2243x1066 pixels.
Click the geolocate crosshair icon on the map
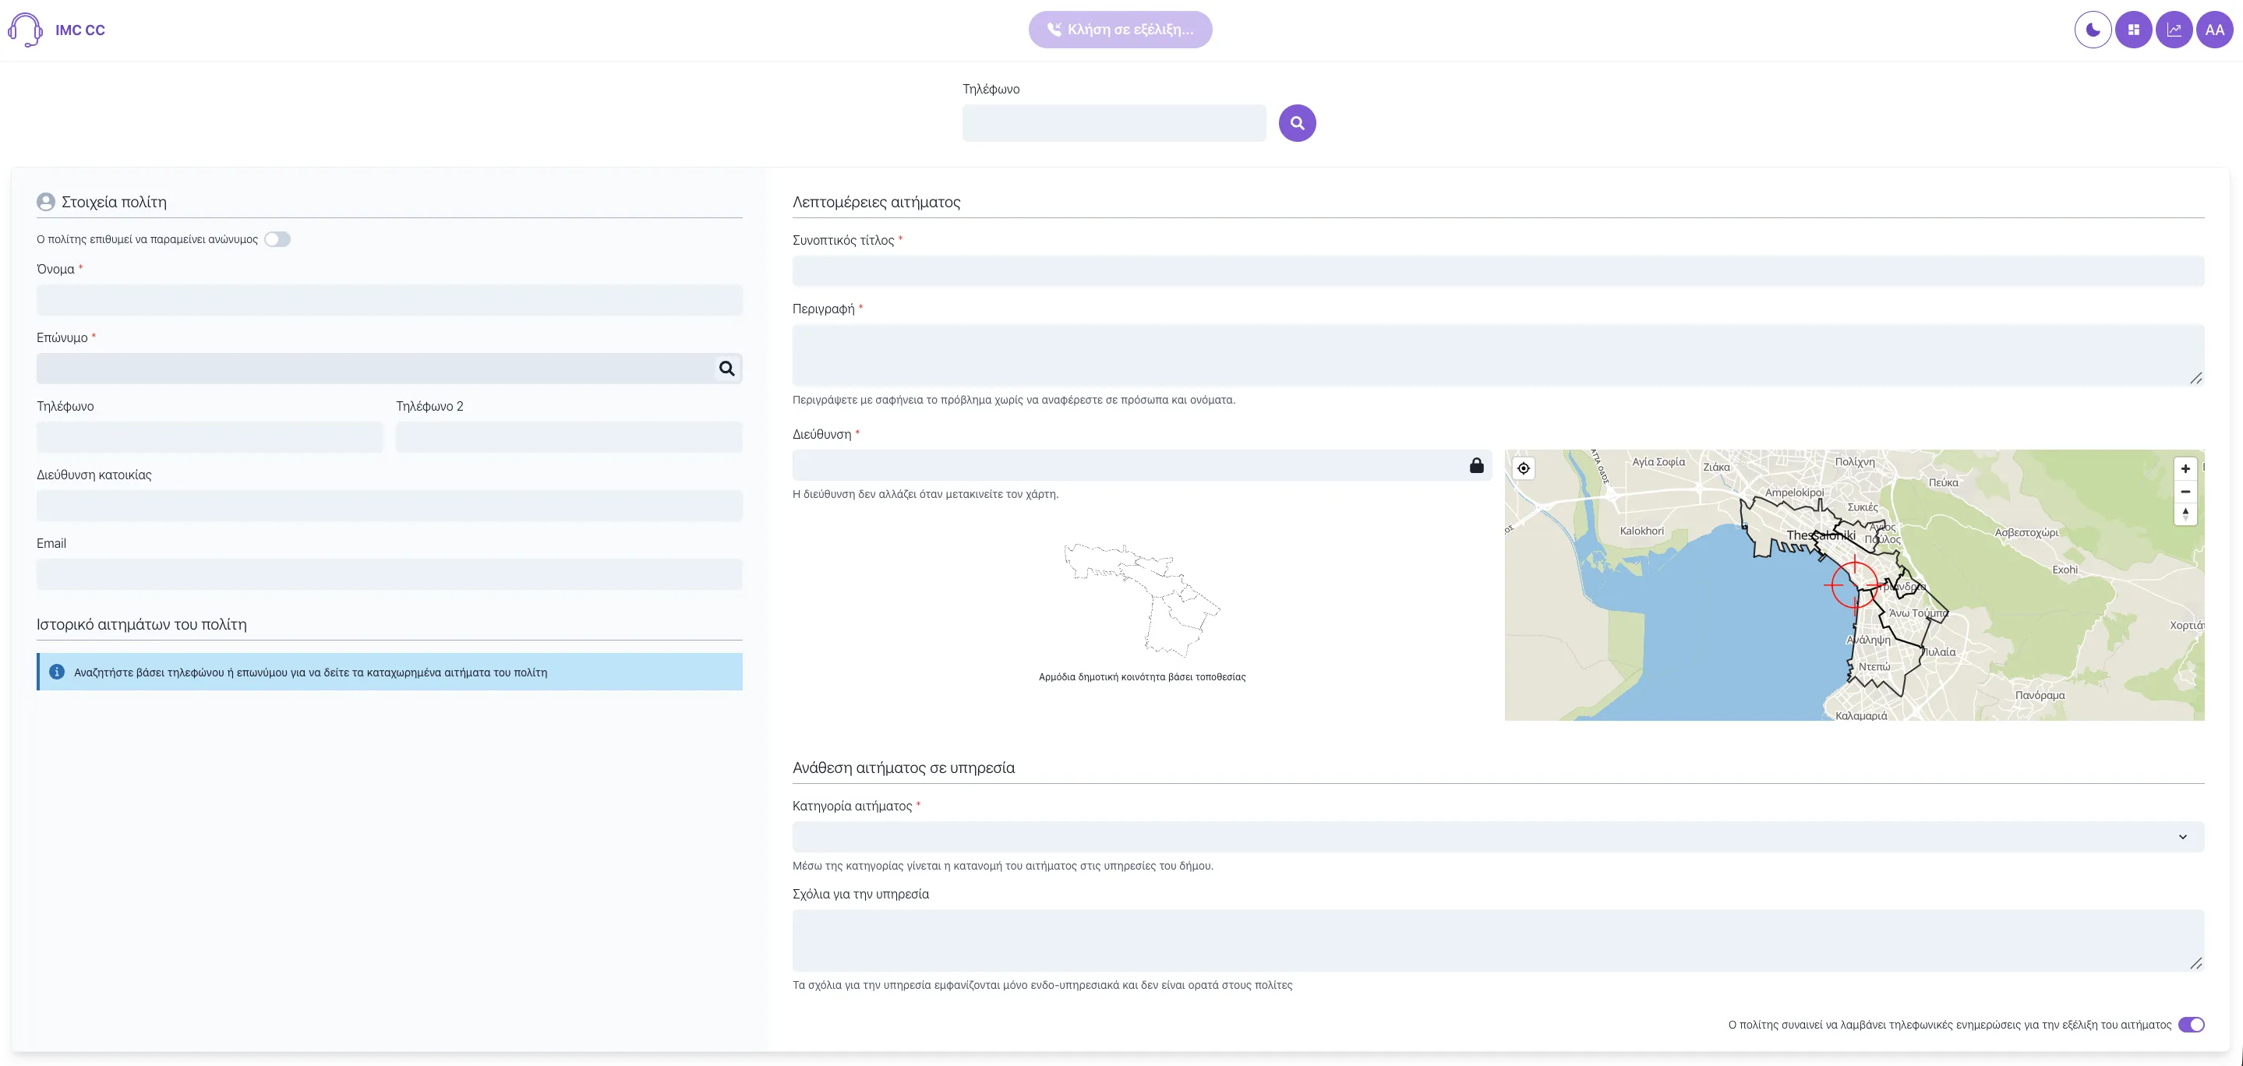point(1524,468)
